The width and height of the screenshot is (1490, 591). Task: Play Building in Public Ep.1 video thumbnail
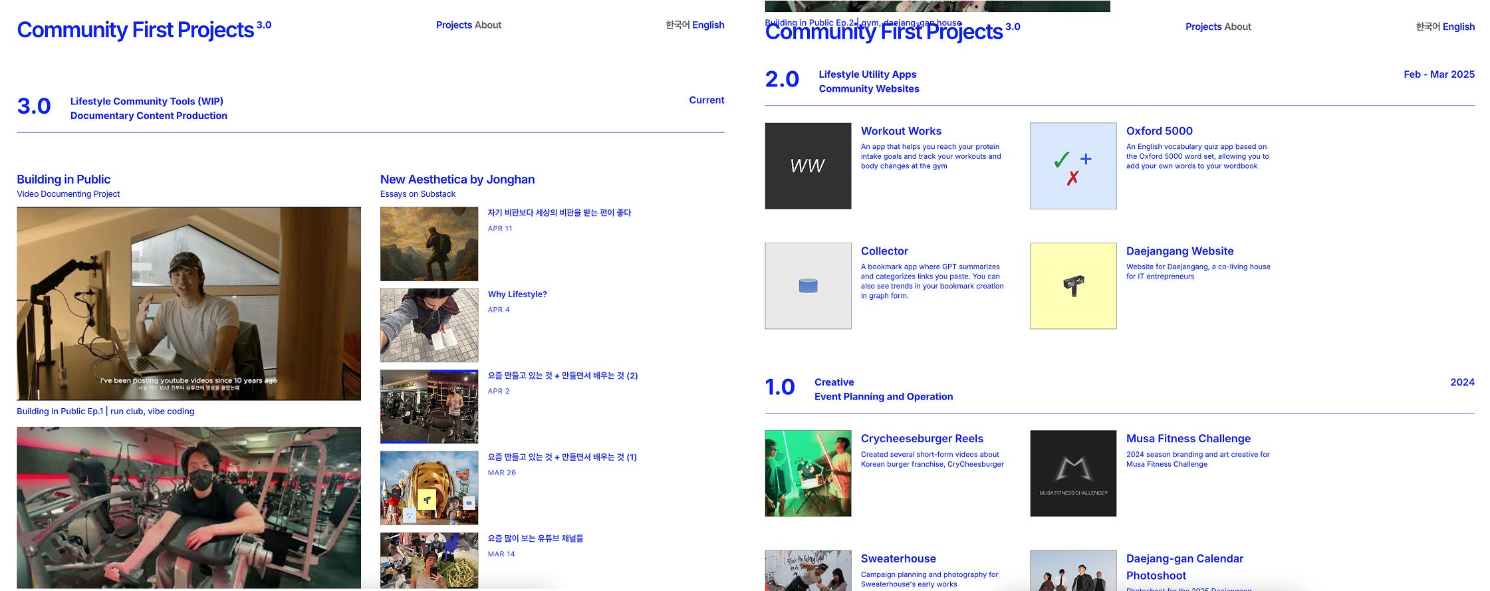(x=189, y=303)
